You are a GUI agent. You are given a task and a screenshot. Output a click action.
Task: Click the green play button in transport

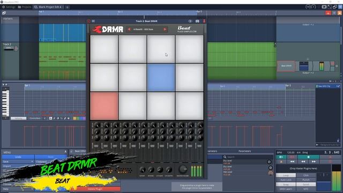(x=281, y=157)
